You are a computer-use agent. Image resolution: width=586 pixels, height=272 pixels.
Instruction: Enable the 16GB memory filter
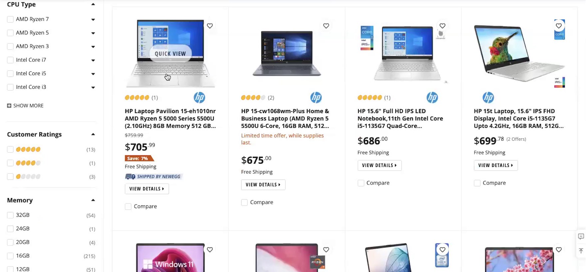(10, 256)
